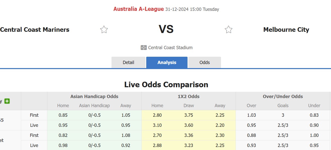The width and height of the screenshot is (331, 150).
Task: Click the Live 1X2 home odds 3.10
Action: 157,125
